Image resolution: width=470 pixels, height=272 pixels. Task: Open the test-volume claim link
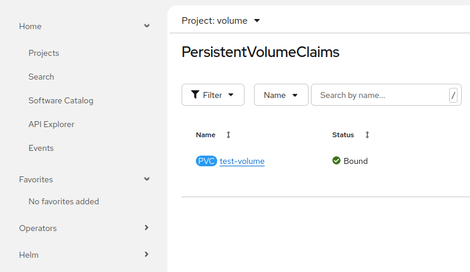(242, 161)
